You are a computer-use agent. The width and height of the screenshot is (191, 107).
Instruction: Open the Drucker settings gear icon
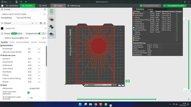click(45, 9)
